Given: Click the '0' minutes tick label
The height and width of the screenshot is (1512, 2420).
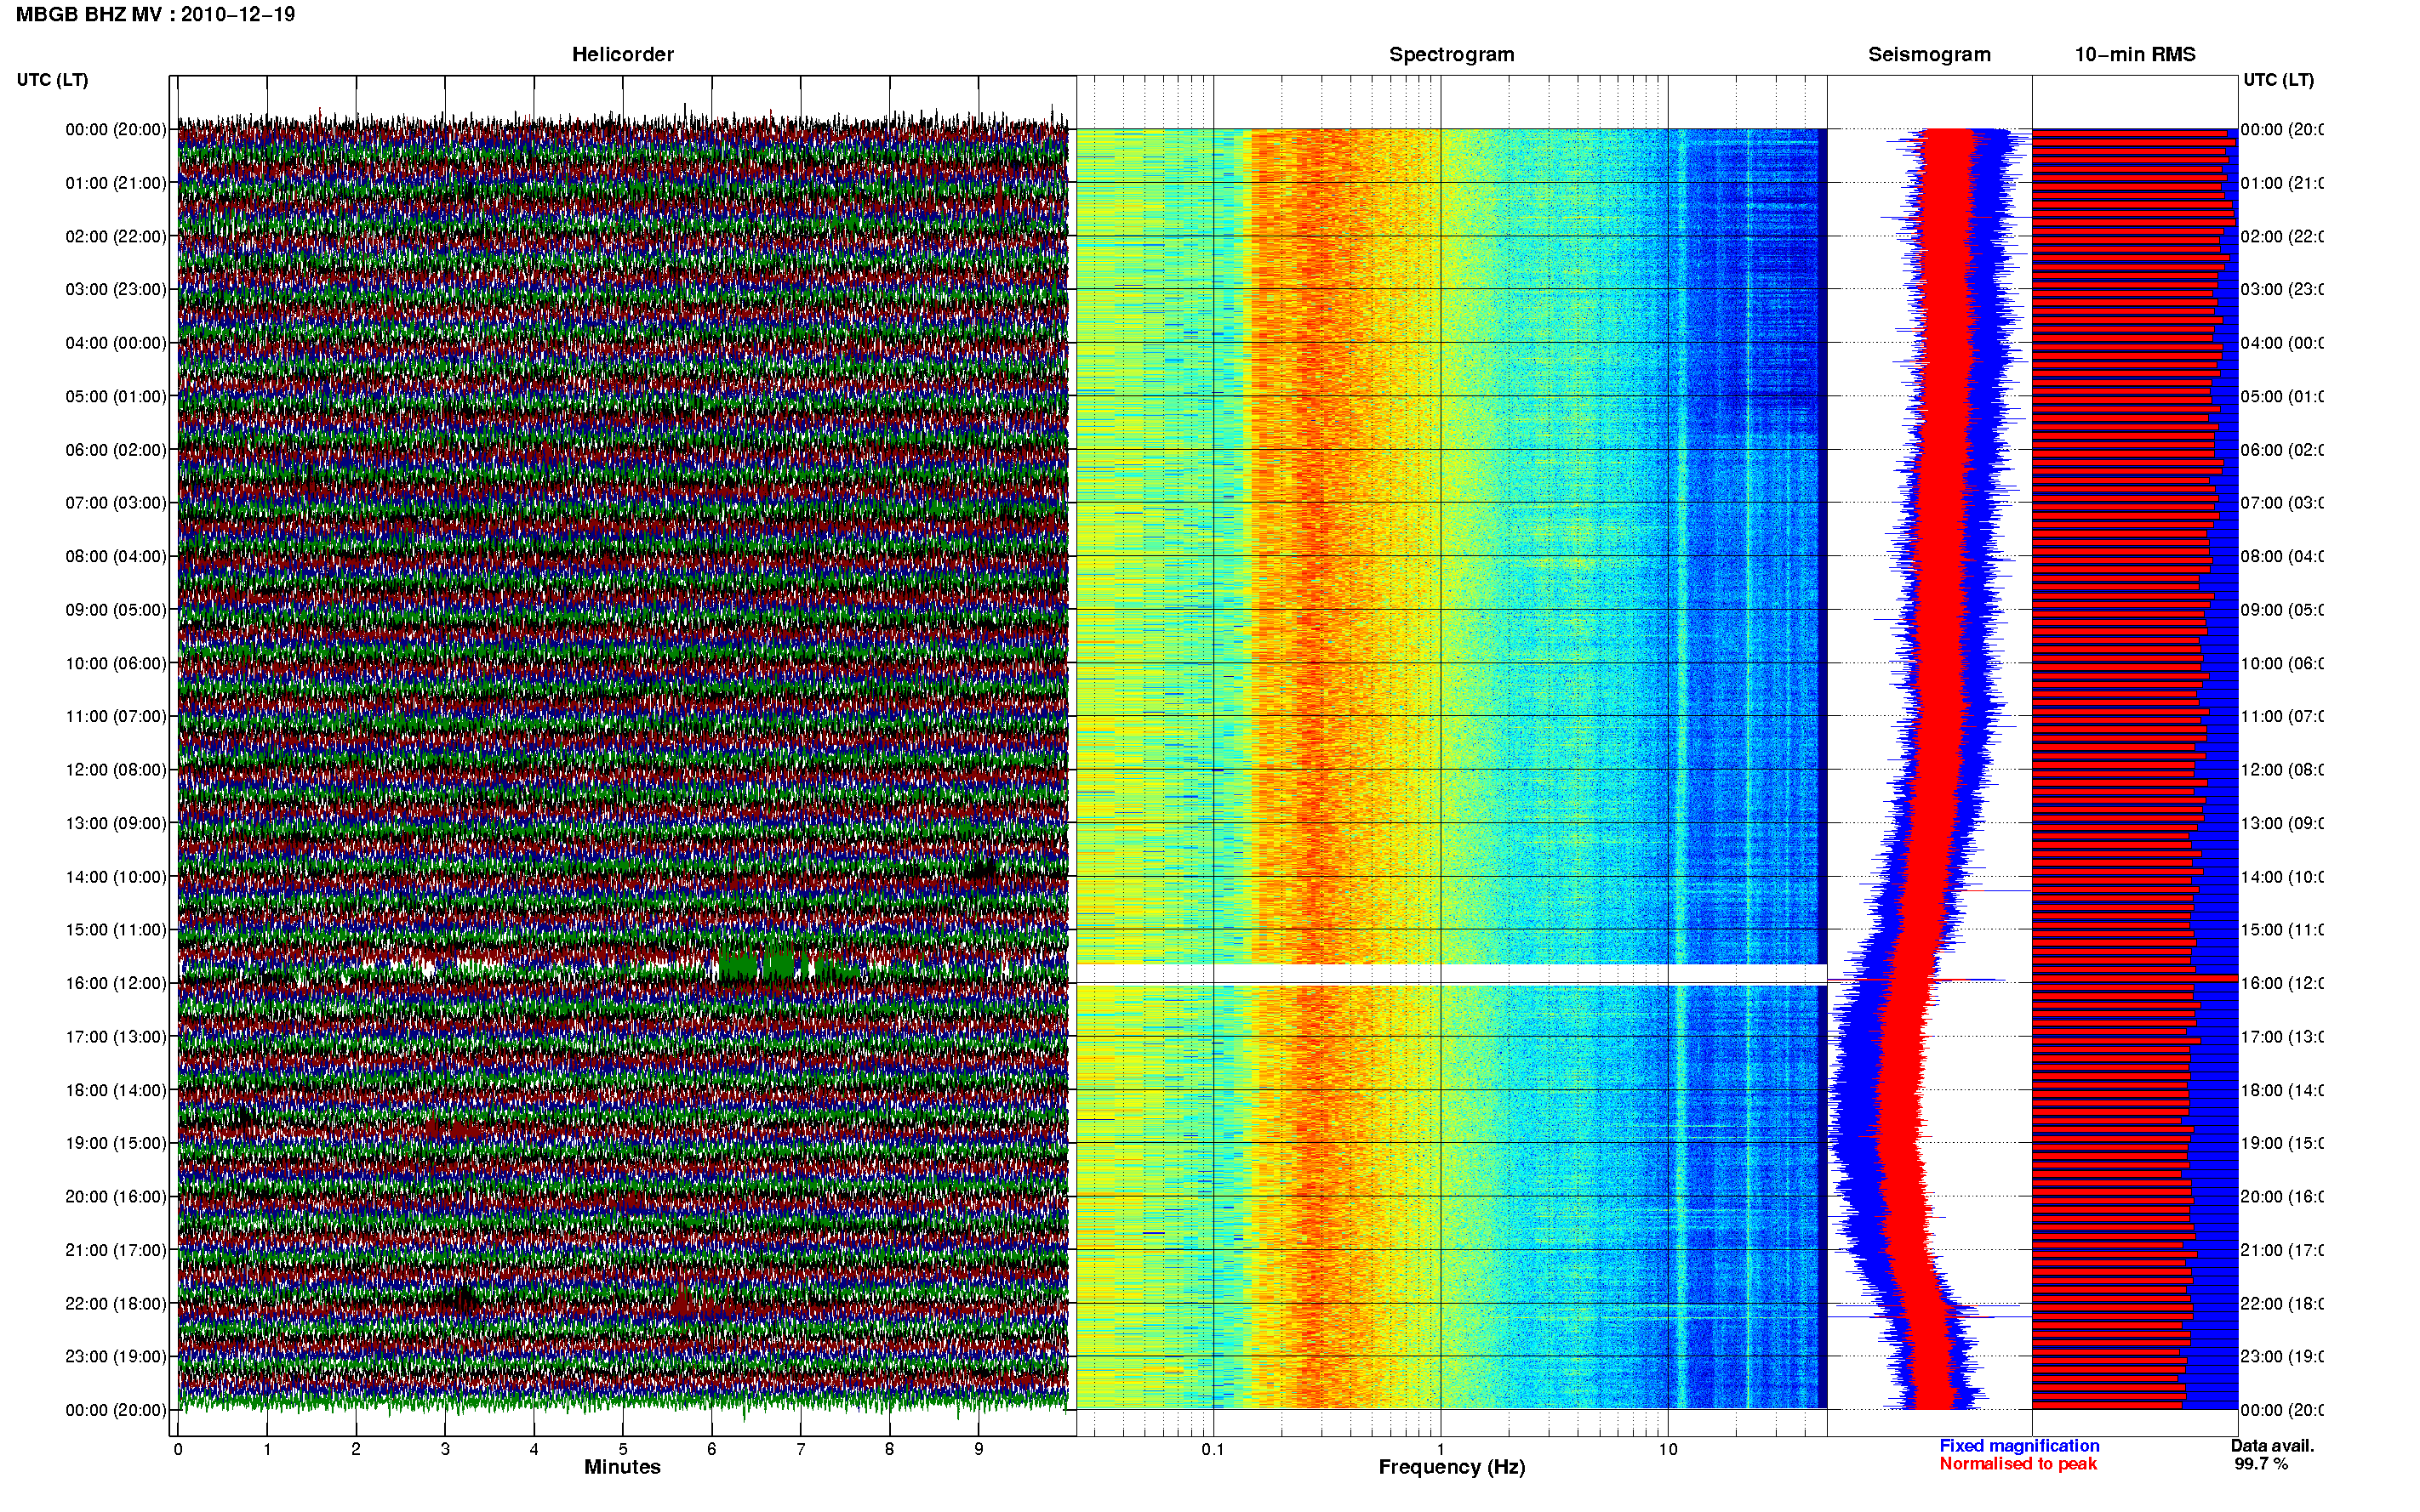Looking at the screenshot, I should click(178, 1449).
